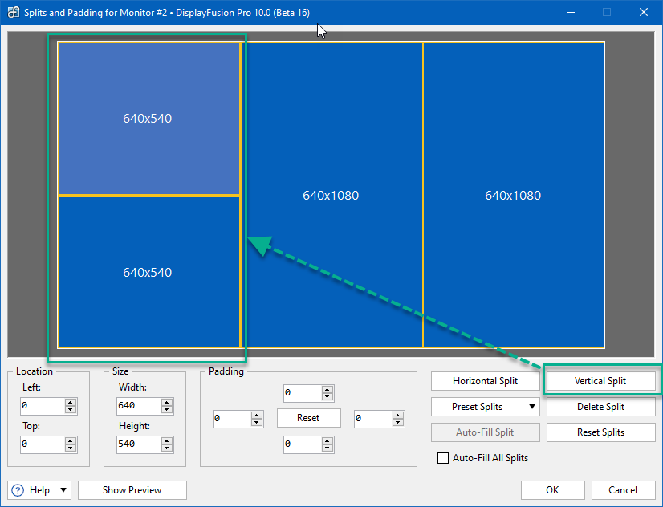Screen dimensions: 663x507
Task: Close the Splits and Padding window
Action: 644,12
